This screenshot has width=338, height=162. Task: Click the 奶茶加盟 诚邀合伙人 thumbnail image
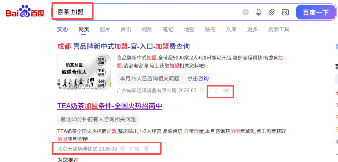pos(84,72)
